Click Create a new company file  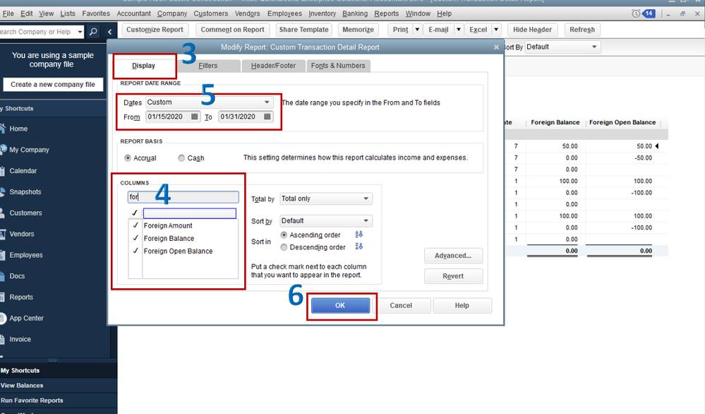[53, 84]
